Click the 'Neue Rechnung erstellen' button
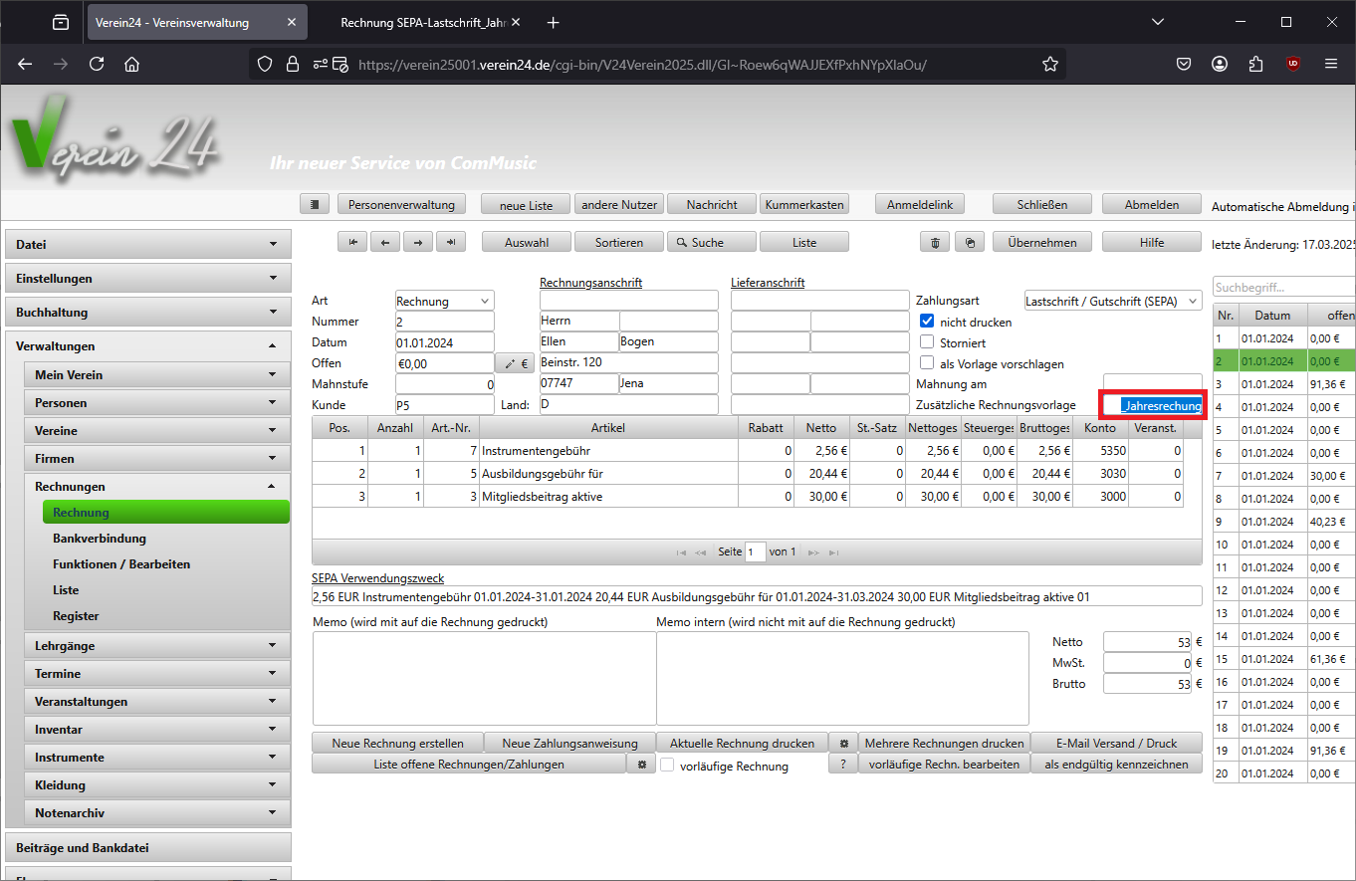The image size is (1356, 881). pos(397,744)
